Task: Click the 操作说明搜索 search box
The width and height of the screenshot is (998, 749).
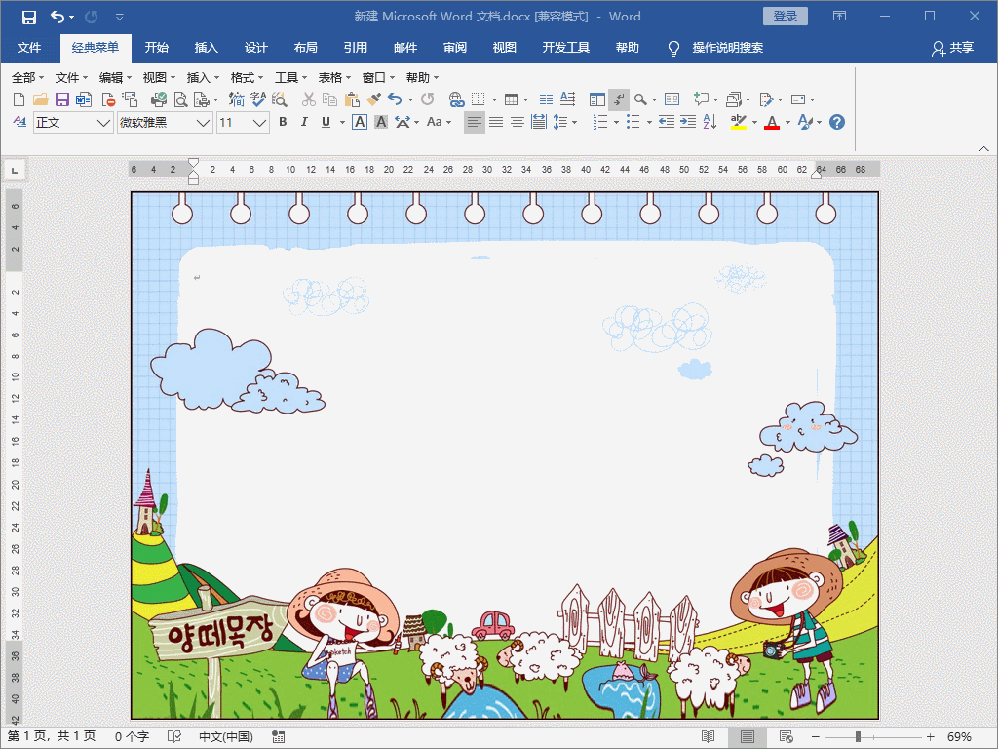Action: tap(727, 48)
